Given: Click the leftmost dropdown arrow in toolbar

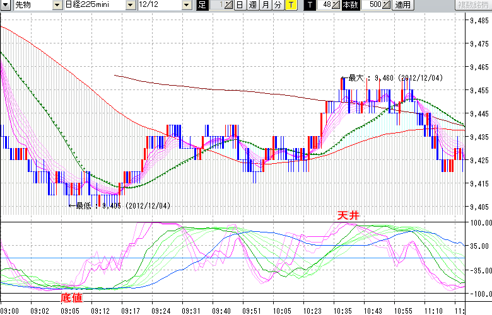Looking at the screenshot, I should point(6,5).
